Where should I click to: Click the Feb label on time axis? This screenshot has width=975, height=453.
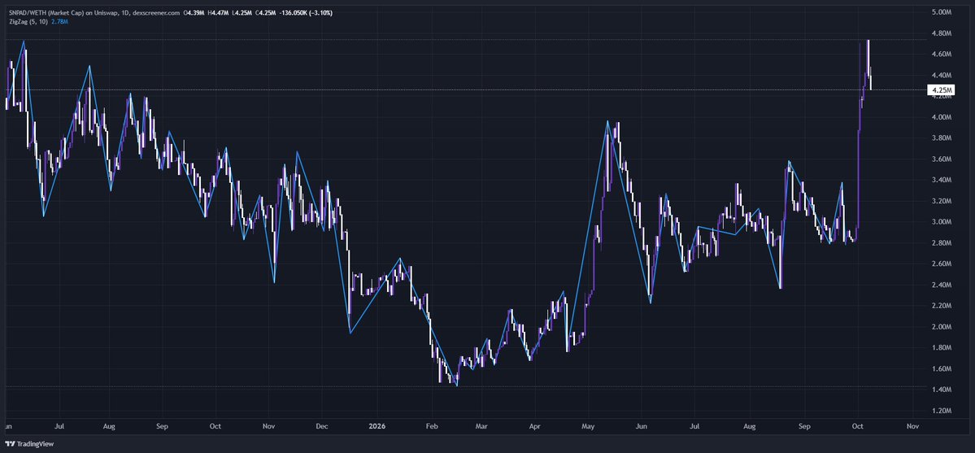coord(432,428)
